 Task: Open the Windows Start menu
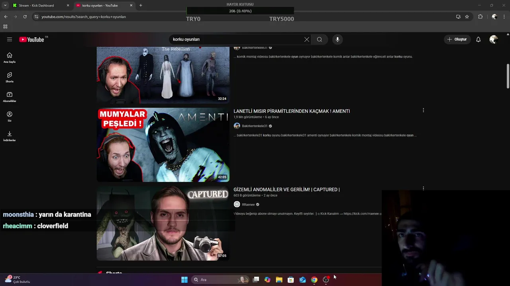click(x=184, y=280)
